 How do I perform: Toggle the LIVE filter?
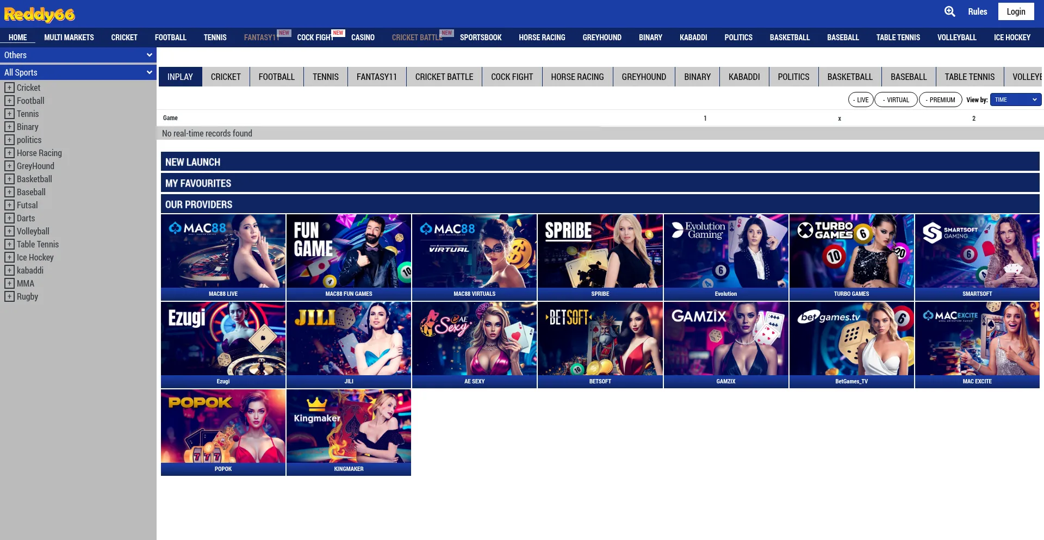click(861, 100)
